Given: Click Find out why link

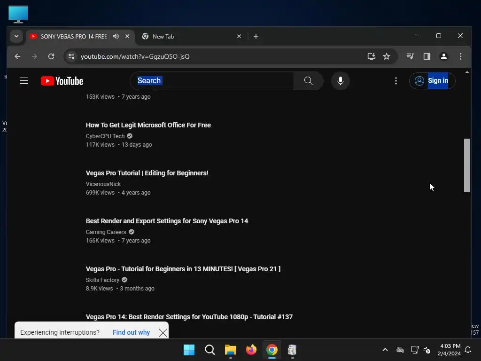Looking at the screenshot, I should [x=131, y=332].
